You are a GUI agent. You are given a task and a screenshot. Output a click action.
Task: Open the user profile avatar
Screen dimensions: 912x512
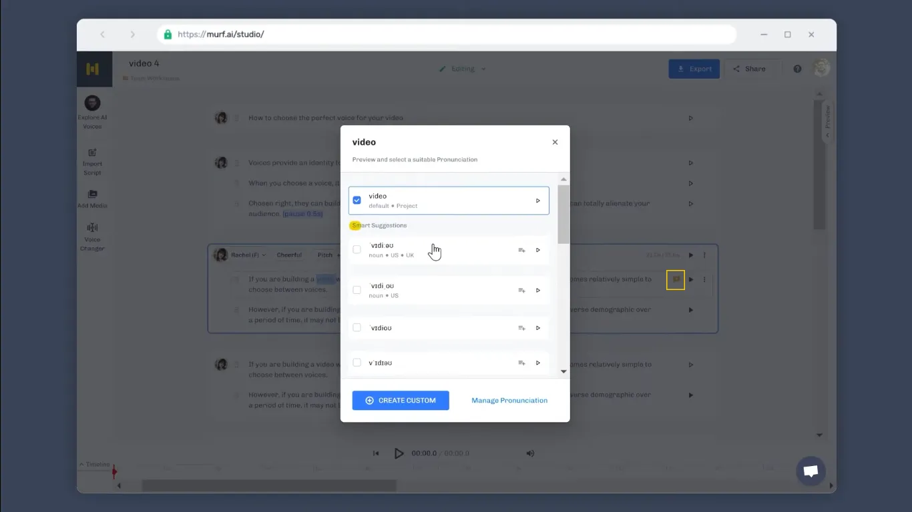821,68
